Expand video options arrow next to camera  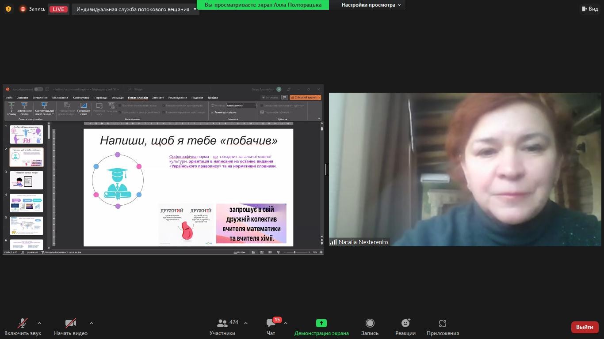point(92,323)
